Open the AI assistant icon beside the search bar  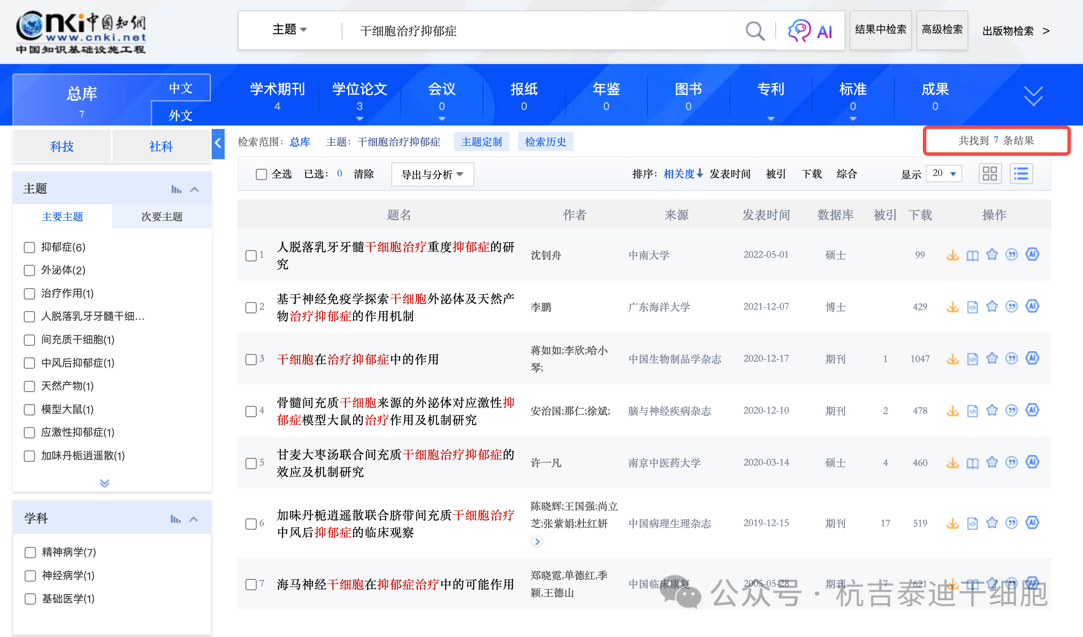tap(800, 30)
